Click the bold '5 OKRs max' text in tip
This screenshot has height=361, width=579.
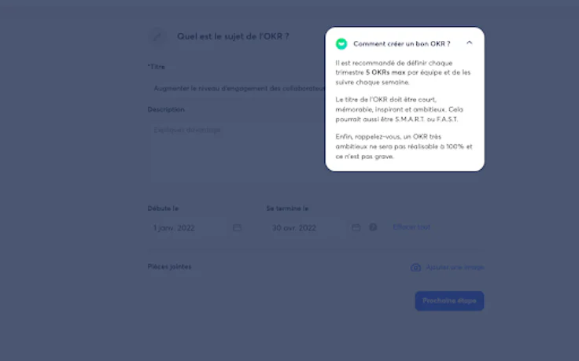point(385,72)
